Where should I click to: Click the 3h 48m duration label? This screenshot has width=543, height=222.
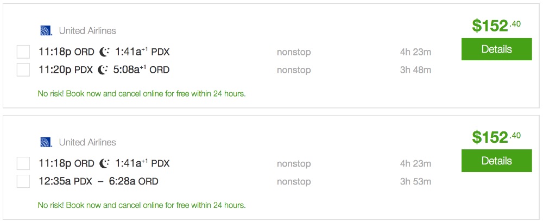click(x=415, y=70)
